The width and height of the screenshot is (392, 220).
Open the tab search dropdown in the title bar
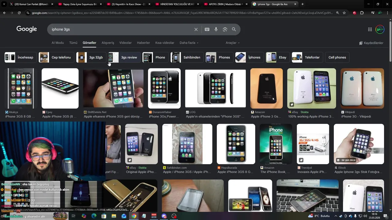[x=4, y=4]
